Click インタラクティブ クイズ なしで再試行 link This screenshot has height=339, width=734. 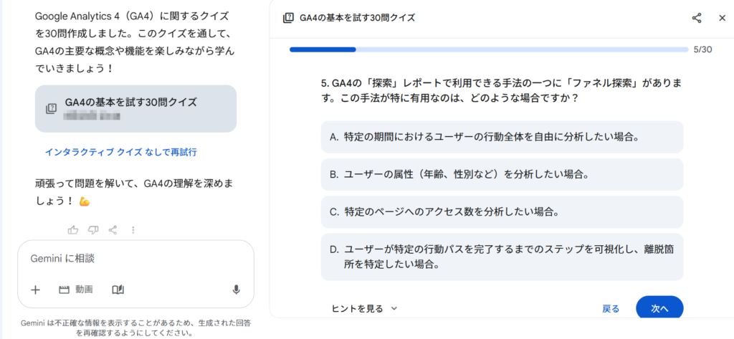click(120, 152)
